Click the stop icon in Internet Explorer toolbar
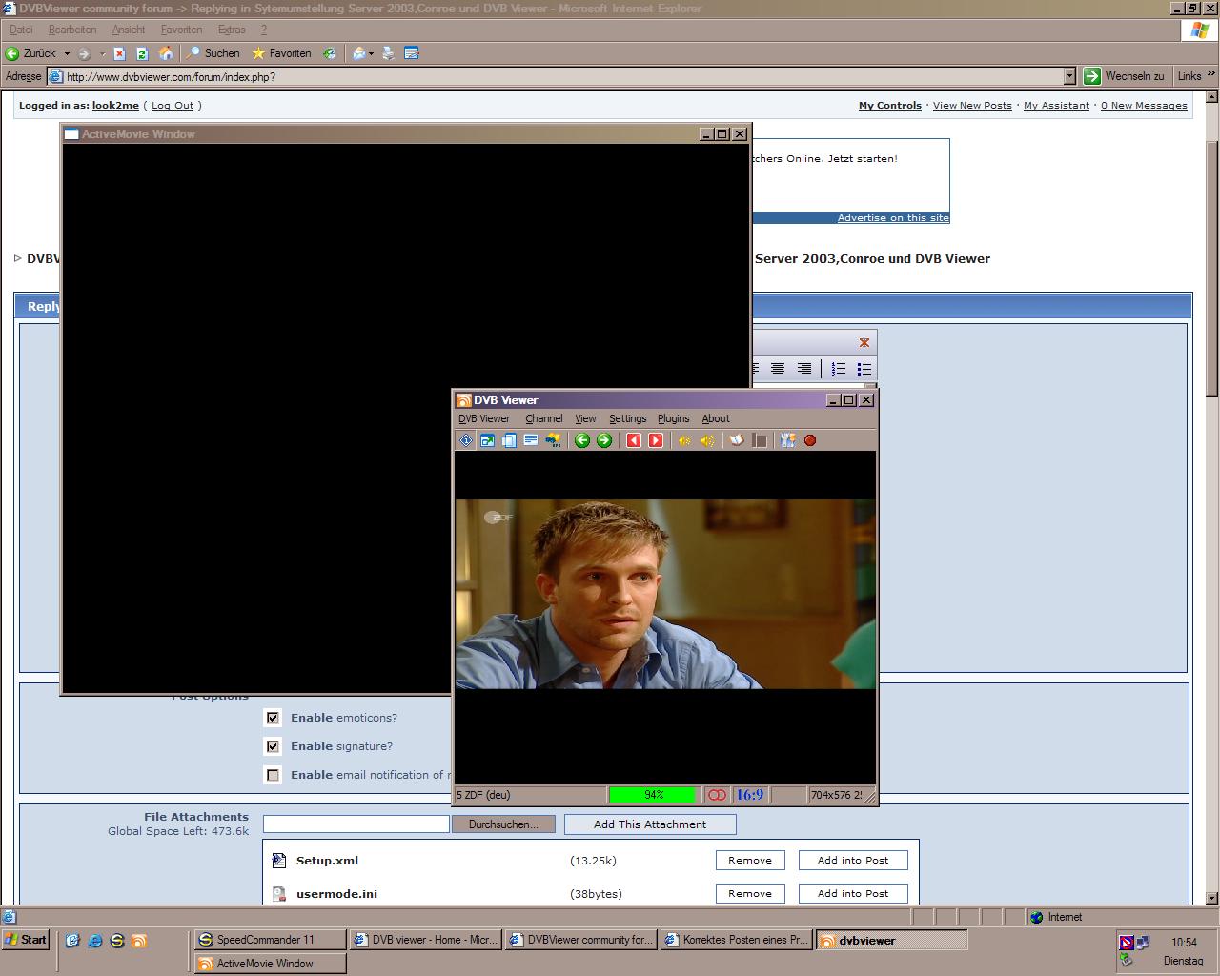The height and width of the screenshot is (976, 1220). 119,53
